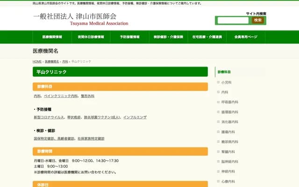Open the 整形外科 department link
Image resolution: width=299 pixels, height=187 pixels.
[87, 96]
